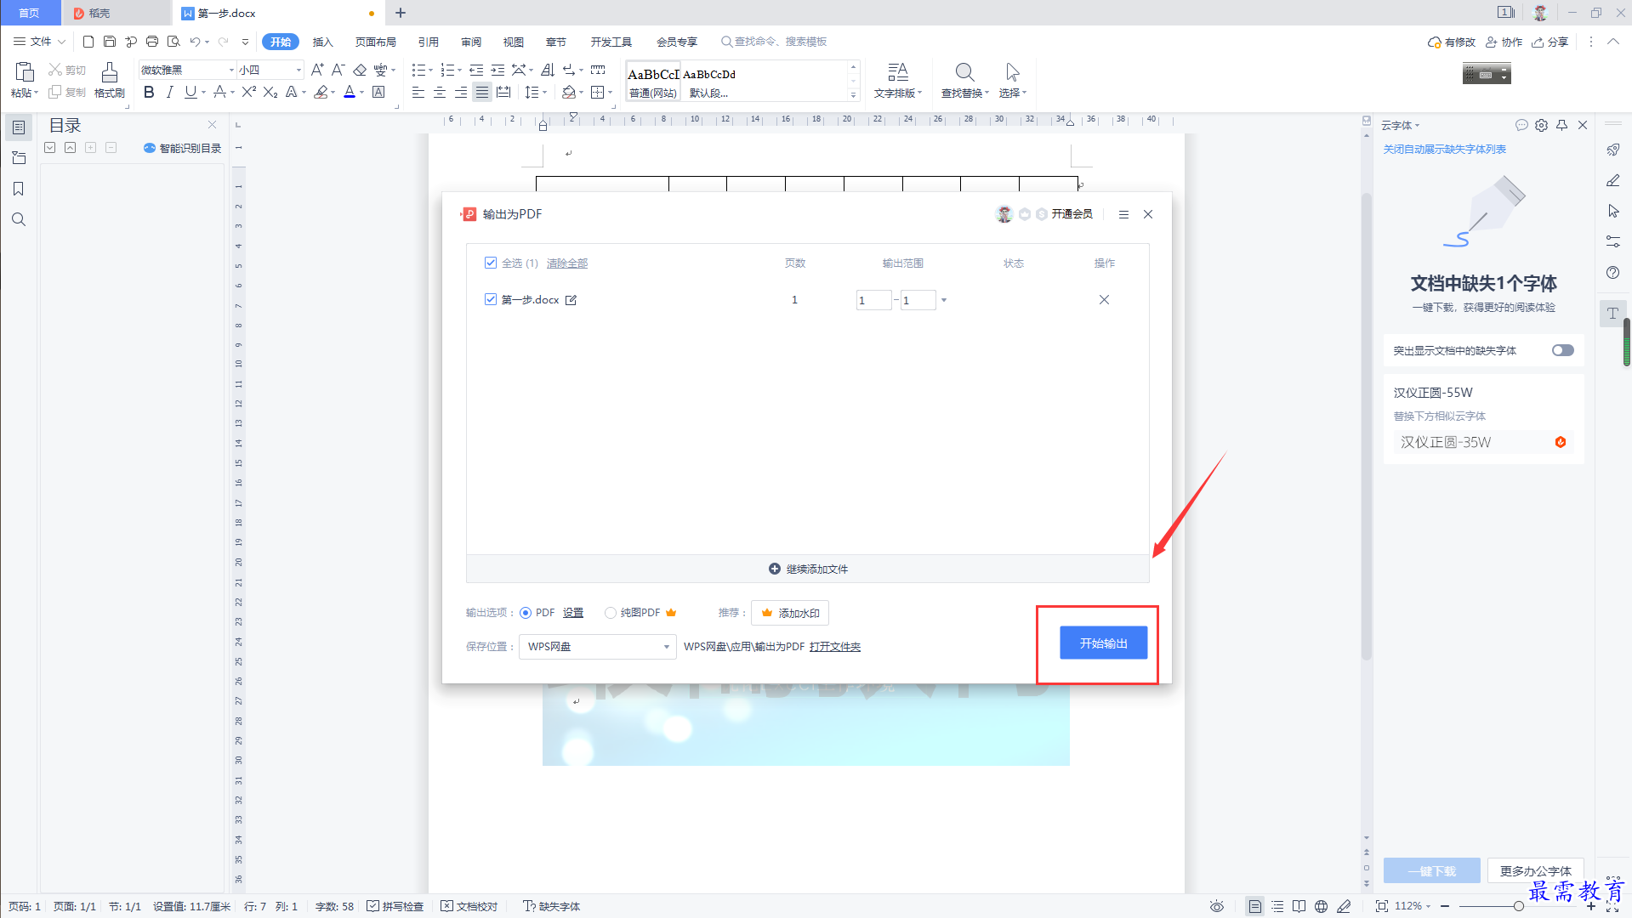Viewport: 1632px width, 918px height.
Task: Open the zoom percentage dropdown 112%
Action: (x=1413, y=906)
